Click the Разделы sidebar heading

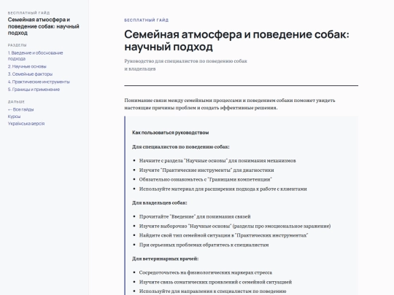coord(17,45)
